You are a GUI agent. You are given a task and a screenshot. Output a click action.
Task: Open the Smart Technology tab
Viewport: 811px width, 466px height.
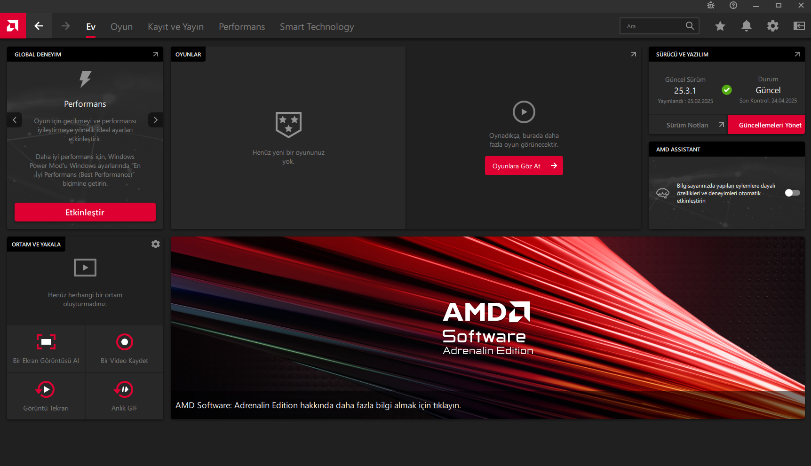[x=317, y=27]
